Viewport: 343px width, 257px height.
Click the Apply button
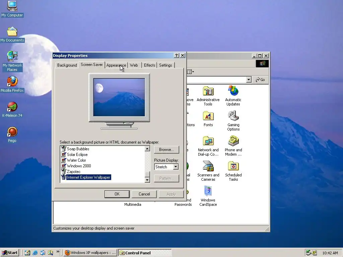click(x=171, y=194)
